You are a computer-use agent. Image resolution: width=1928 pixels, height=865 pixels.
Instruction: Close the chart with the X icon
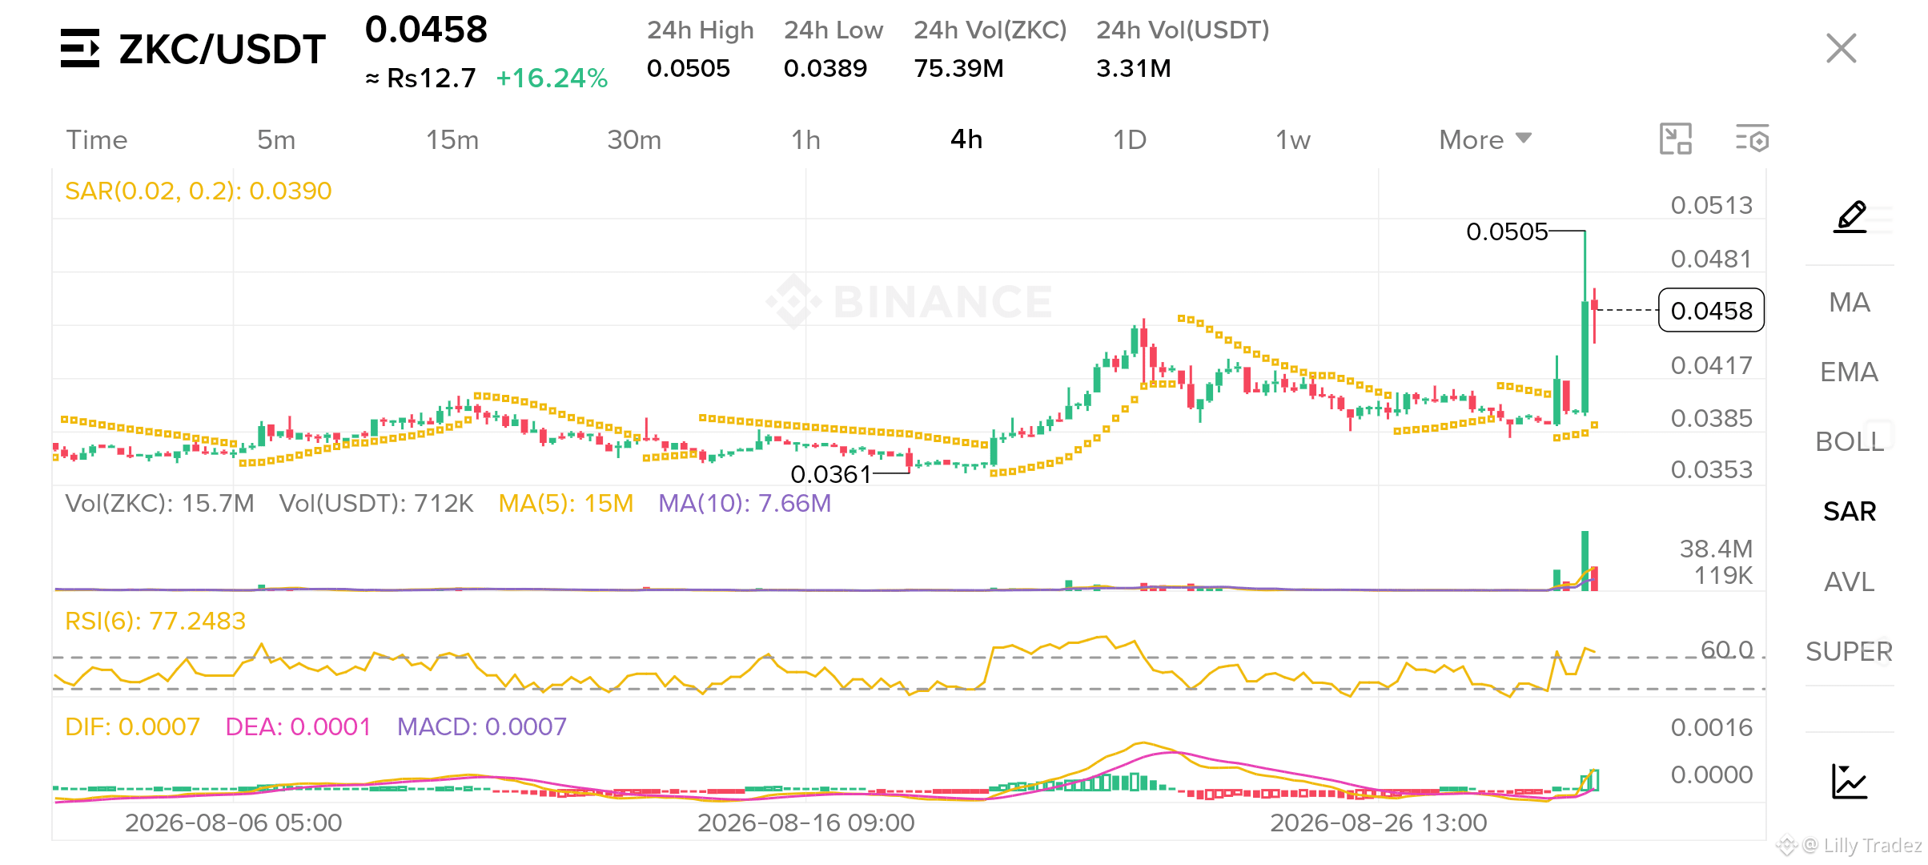[1841, 48]
